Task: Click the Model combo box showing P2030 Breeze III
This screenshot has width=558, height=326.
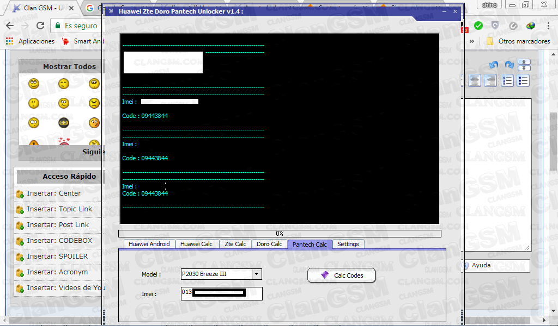Action: 221,274
